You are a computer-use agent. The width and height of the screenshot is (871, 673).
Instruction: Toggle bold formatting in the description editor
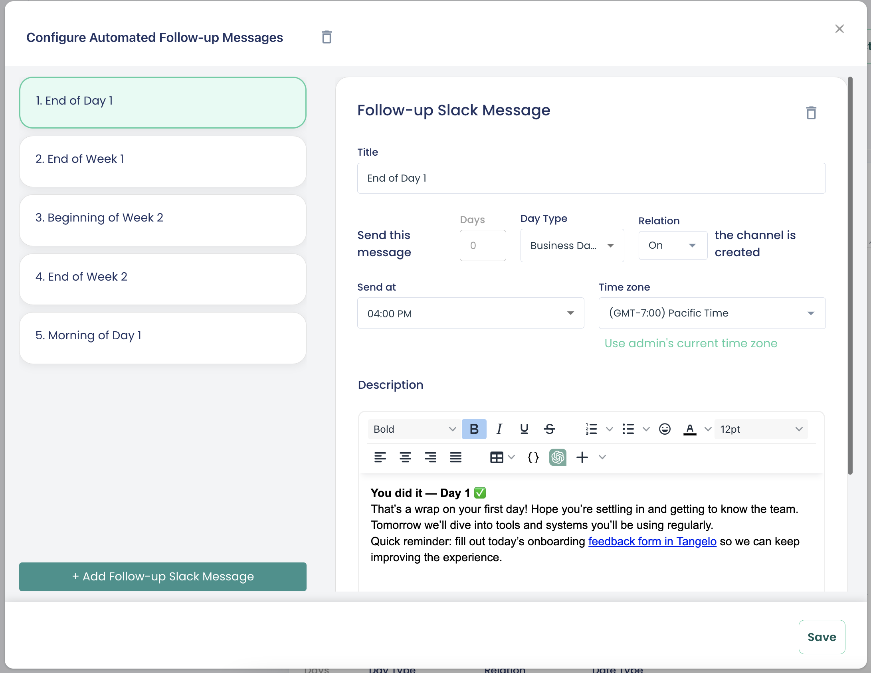coord(474,429)
